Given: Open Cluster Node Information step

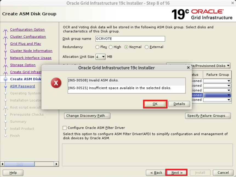Looking at the screenshot, I should click(x=31, y=51).
